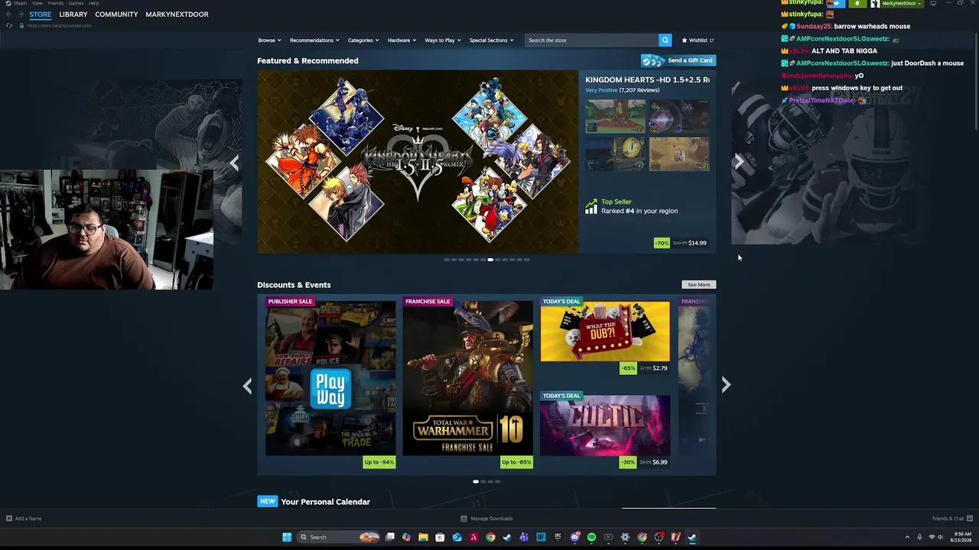The width and height of the screenshot is (979, 550).
Task: Switch to the LIBRARY tab
Action: [73, 15]
